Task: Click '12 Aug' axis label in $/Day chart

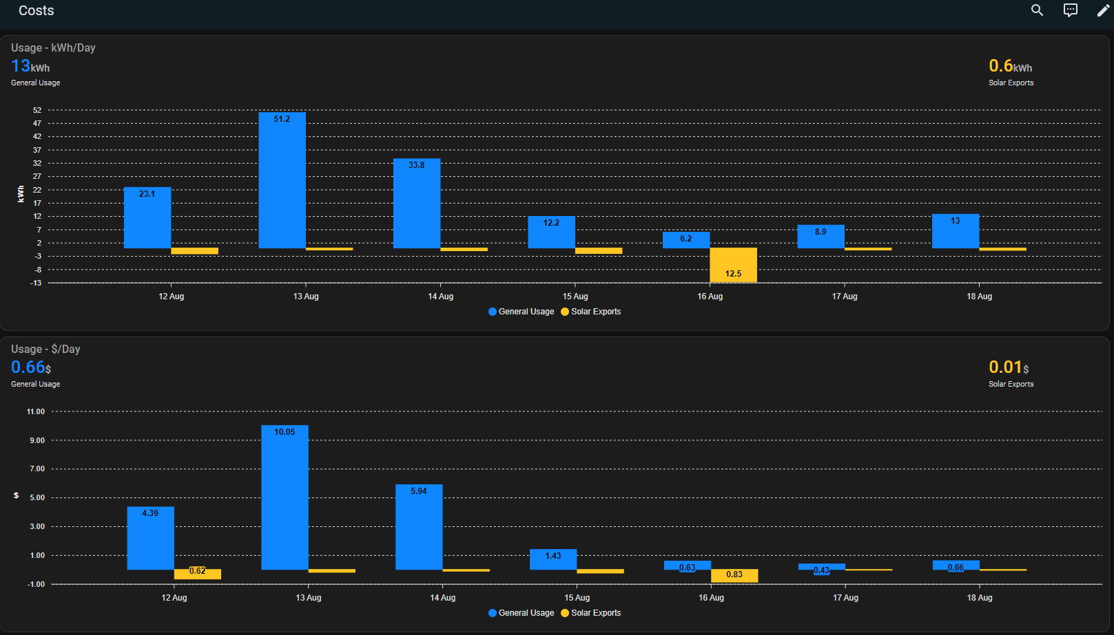Action: click(174, 598)
